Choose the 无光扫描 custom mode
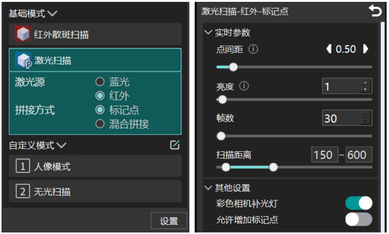 tap(95, 191)
